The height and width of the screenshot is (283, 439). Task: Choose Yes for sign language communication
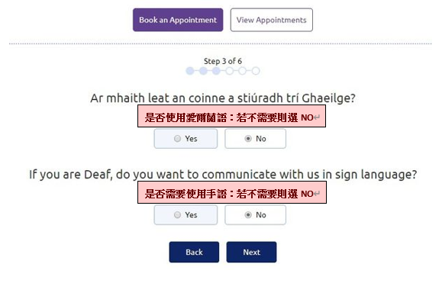coord(186,215)
